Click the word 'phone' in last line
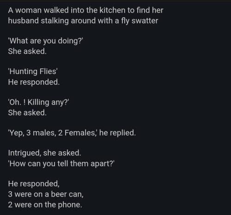This screenshot has height=215, width=231. pos(69,205)
